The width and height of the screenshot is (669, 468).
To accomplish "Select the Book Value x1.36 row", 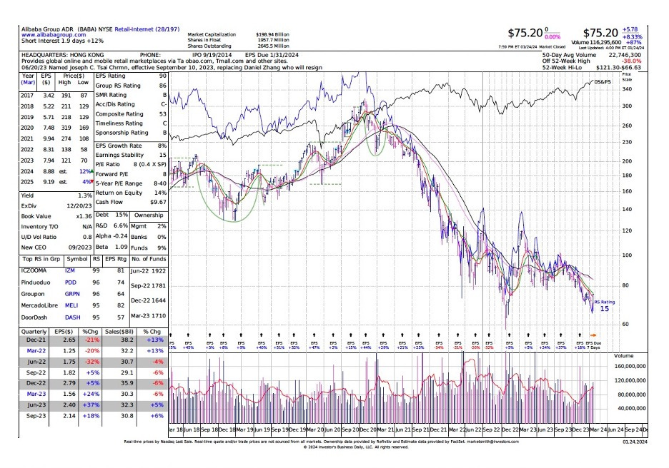I will tap(56, 216).
